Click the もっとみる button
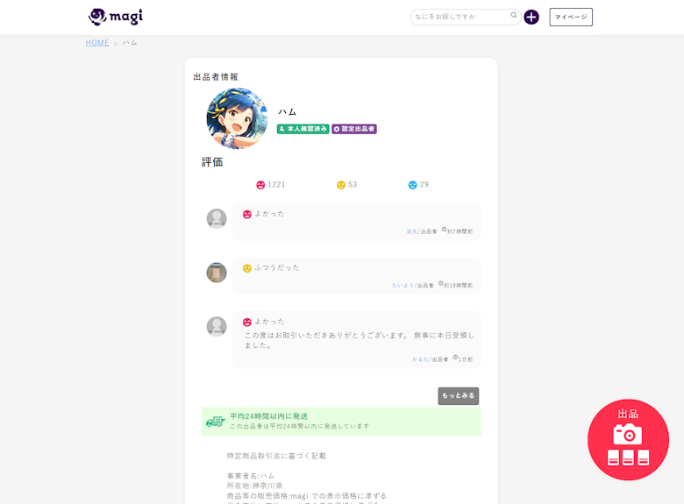Viewport: 684px width, 504px height. (x=459, y=396)
